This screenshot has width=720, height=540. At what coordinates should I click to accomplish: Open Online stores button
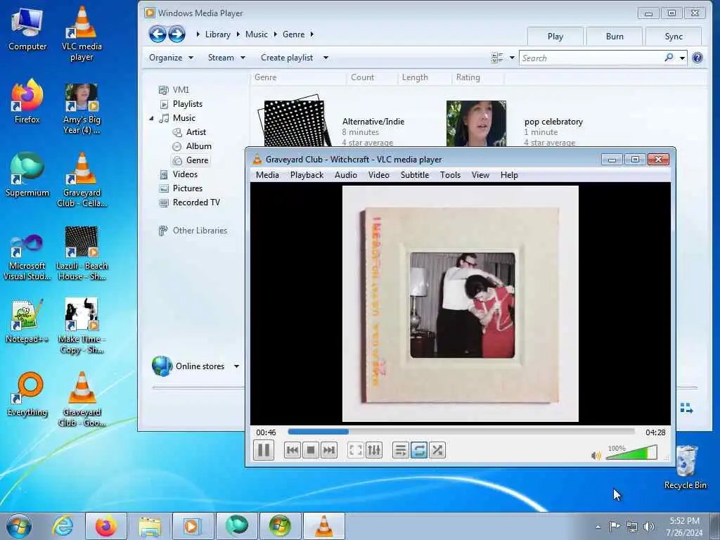pos(189,366)
